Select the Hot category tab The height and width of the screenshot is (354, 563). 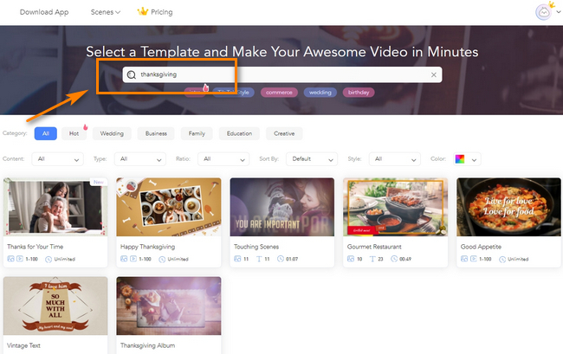74,133
